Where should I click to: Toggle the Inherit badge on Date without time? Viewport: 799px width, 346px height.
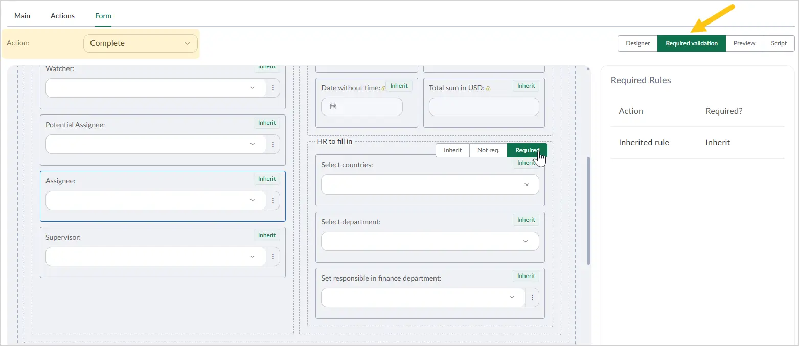point(399,86)
